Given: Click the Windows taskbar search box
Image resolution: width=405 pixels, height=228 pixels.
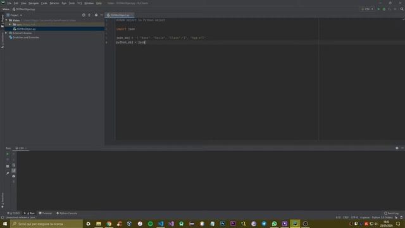Looking at the screenshot, I should 46,224.
